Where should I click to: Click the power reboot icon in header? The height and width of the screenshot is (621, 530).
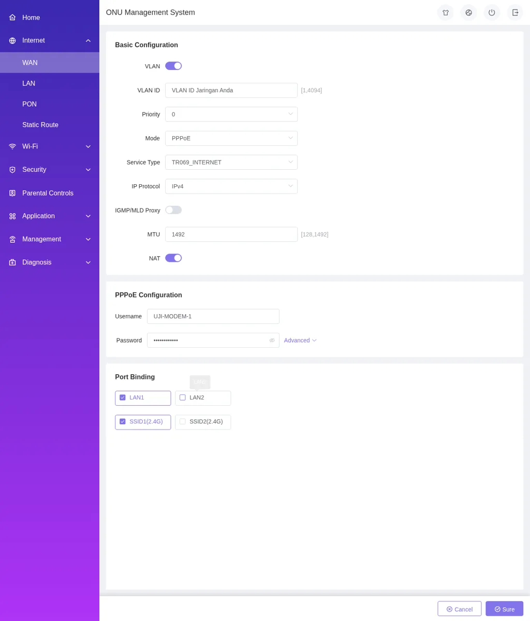(492, 12)
